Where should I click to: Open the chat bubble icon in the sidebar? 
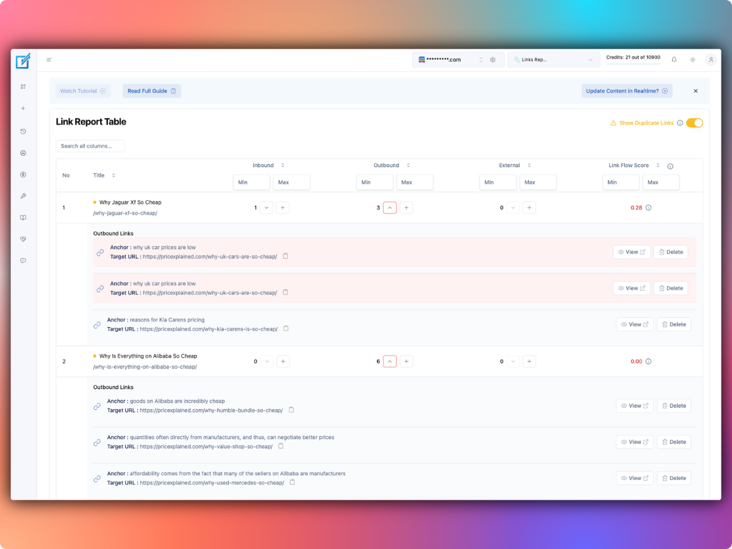(23, 260)
